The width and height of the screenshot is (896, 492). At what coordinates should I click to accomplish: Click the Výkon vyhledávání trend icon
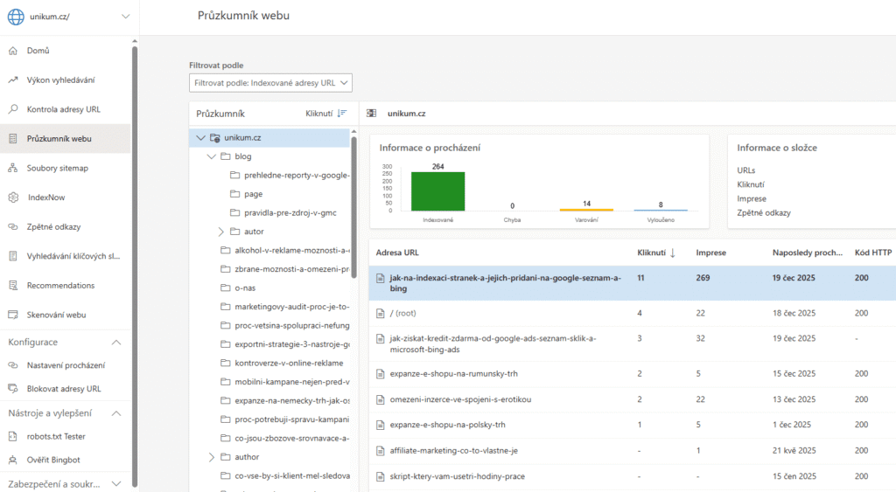[13, 80]
